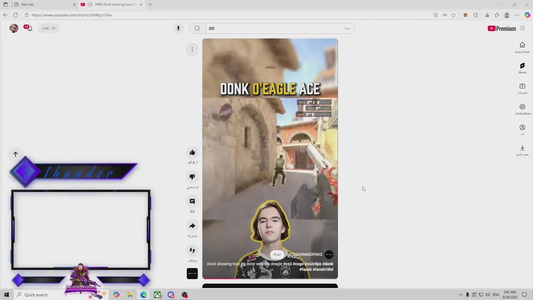Open Subscriptions in the YouTube sidebar
This screenshot has width=533, height=300.
tap(522, 89)
